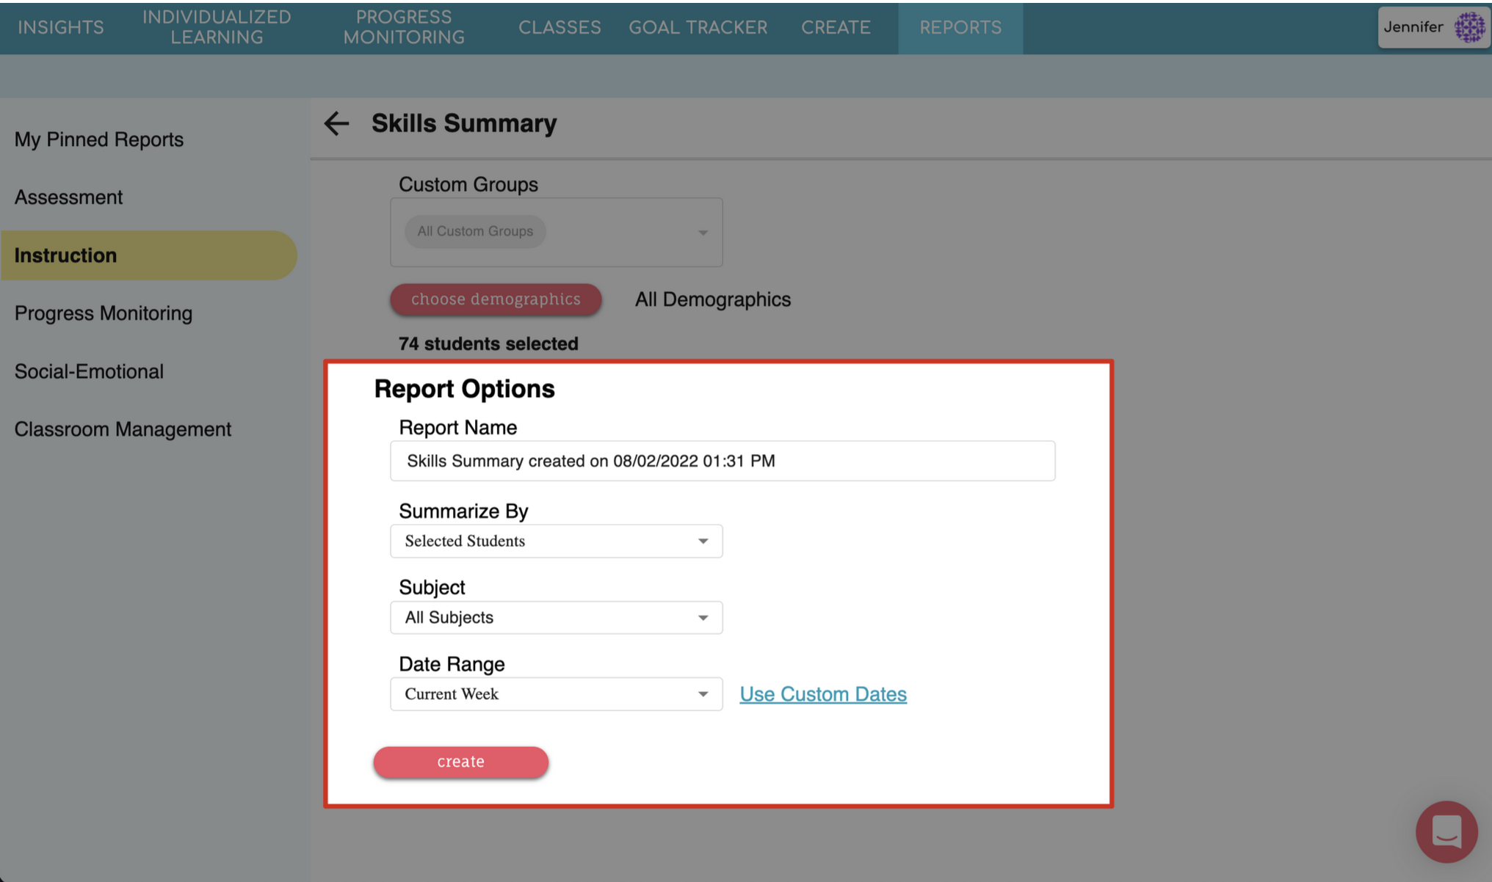1492x882 pixels.
Task: Click Jennifer's profile avatar icon
Action: (x=1469, y=28)
